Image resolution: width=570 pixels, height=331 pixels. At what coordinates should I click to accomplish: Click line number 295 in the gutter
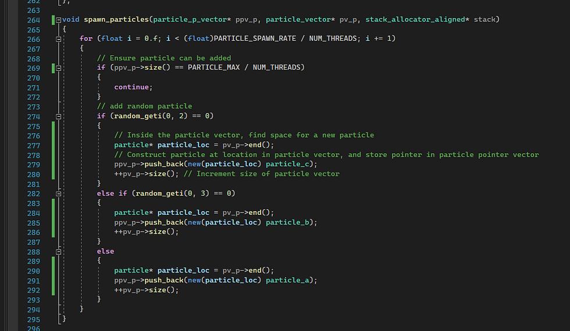click(34, 320)
